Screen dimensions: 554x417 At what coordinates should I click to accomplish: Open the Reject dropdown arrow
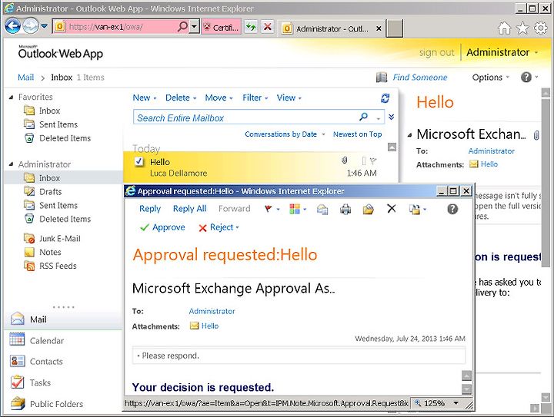point(238,228)
